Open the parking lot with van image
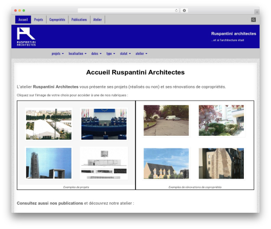The width and height of the screenshot is (271, 229). point(166,120)
